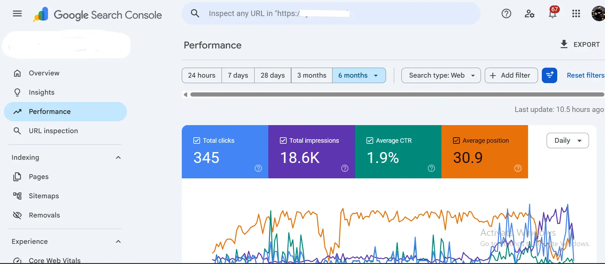This screenshot has height=264, width=605.
Task: Open user settings and permissions icon
Action: coord(529,13)
